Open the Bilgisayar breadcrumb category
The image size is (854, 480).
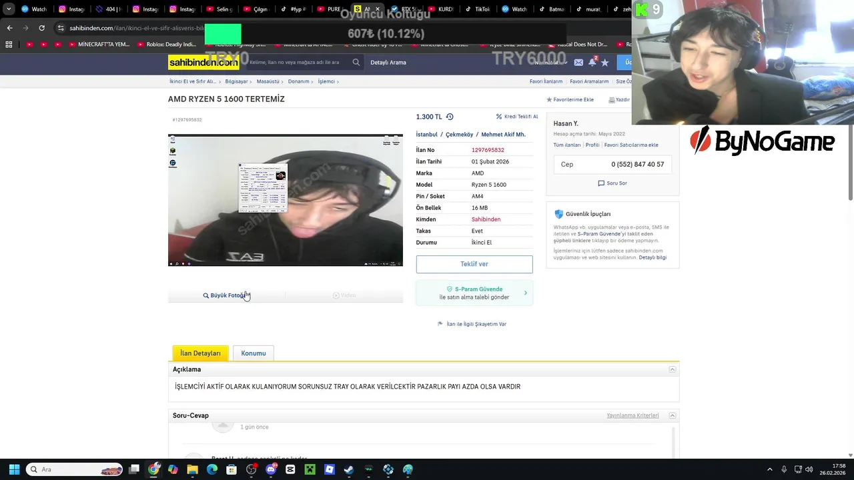237,81
